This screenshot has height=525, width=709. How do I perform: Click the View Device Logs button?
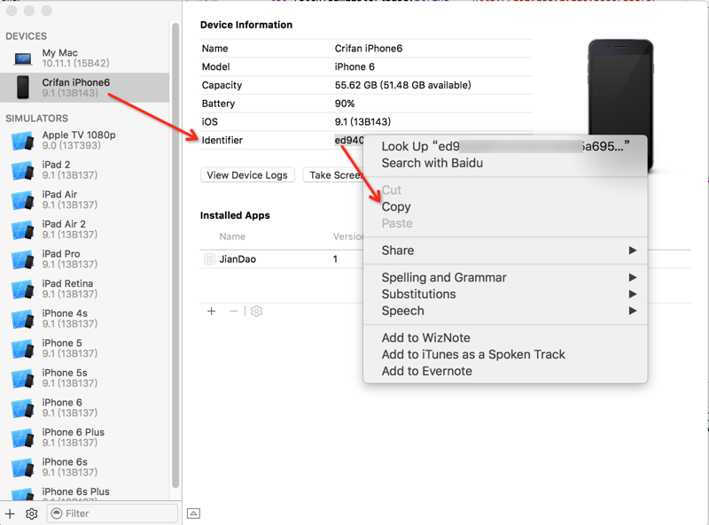247,175
